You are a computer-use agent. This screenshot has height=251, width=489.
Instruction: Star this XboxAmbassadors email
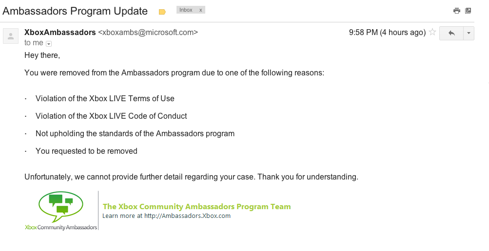[432, 33]
